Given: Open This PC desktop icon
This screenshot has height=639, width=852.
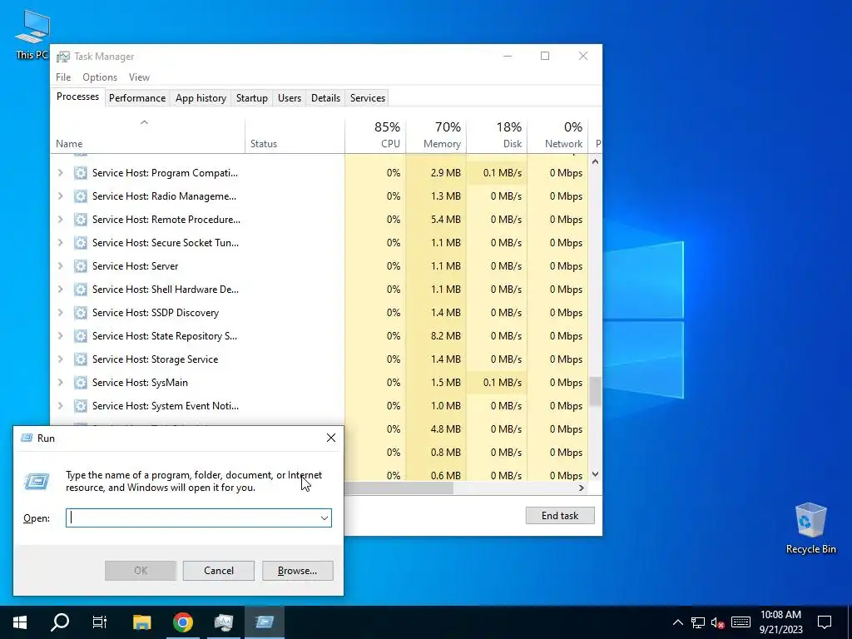Looking at the screenshot, I should pos(32,33).
